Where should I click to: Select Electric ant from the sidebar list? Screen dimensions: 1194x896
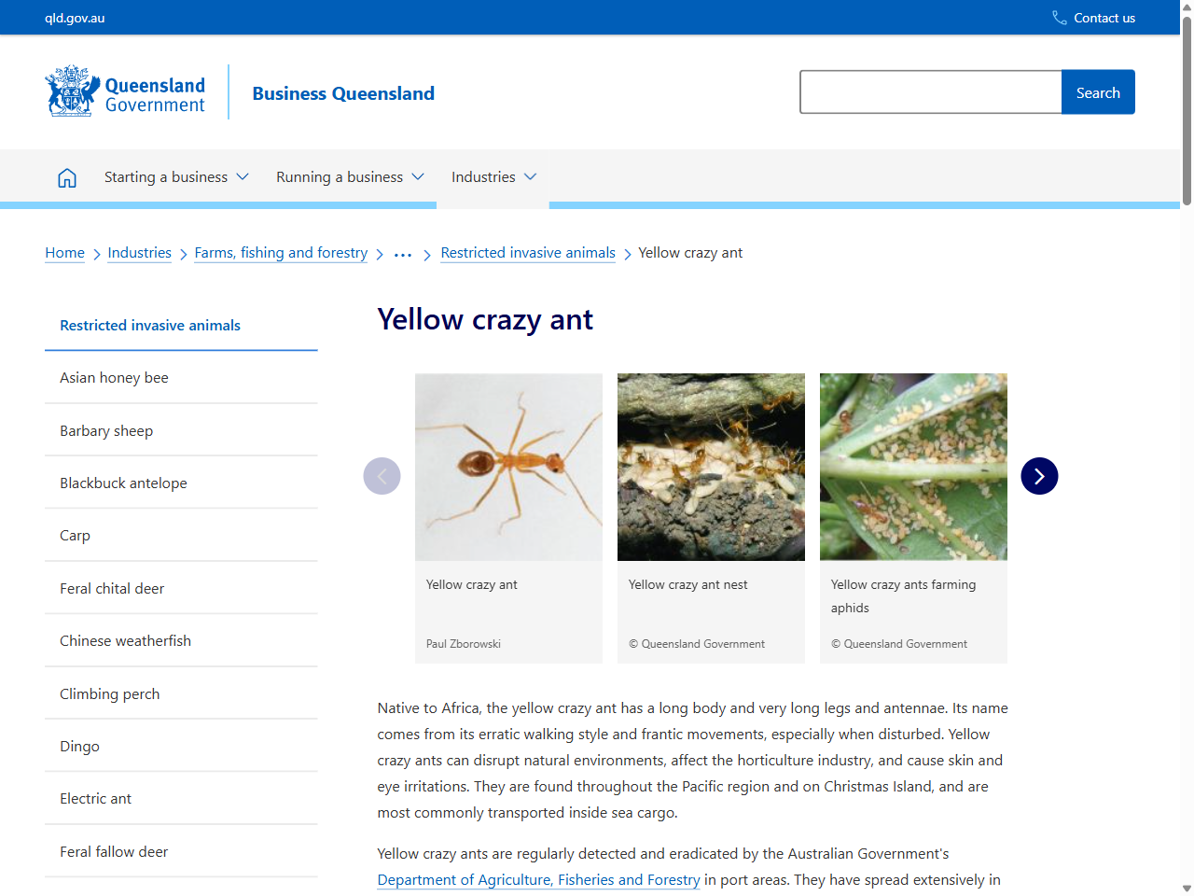click(95, 798)
